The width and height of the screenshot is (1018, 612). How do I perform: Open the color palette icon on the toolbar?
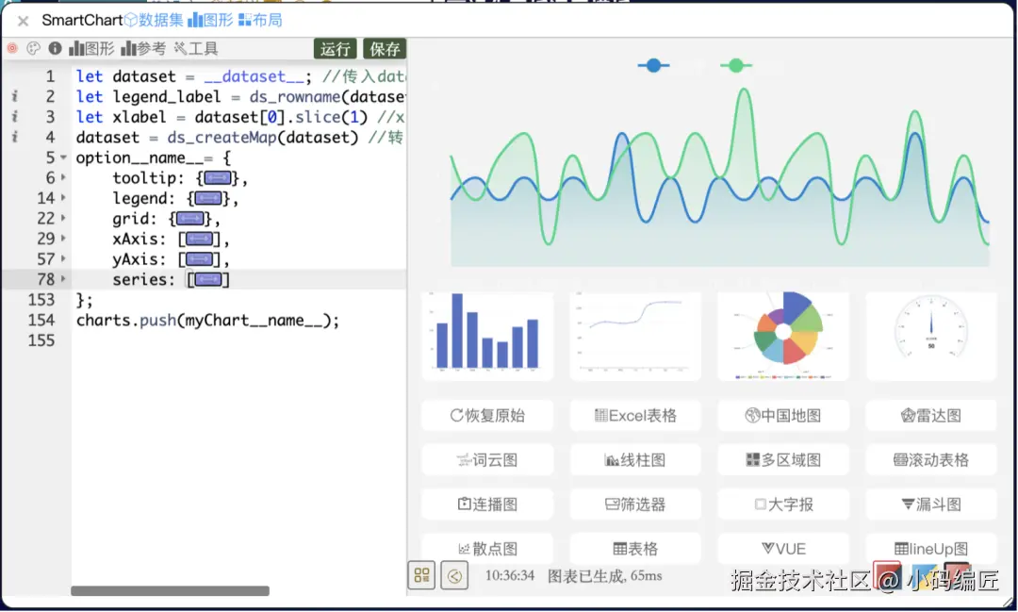pos(33,47)
